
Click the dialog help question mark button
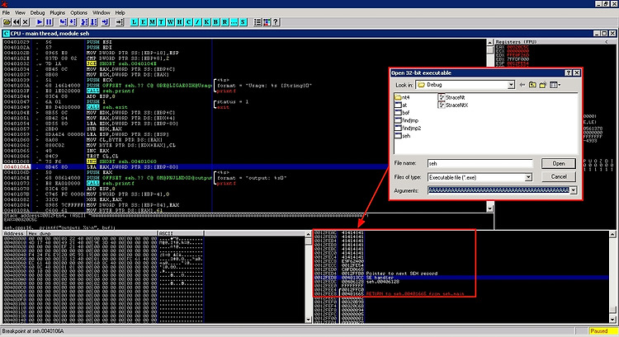click(568, 73)
